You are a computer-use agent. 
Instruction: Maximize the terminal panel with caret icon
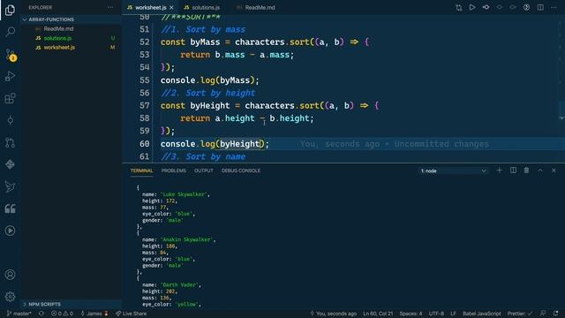pos(540,170)
